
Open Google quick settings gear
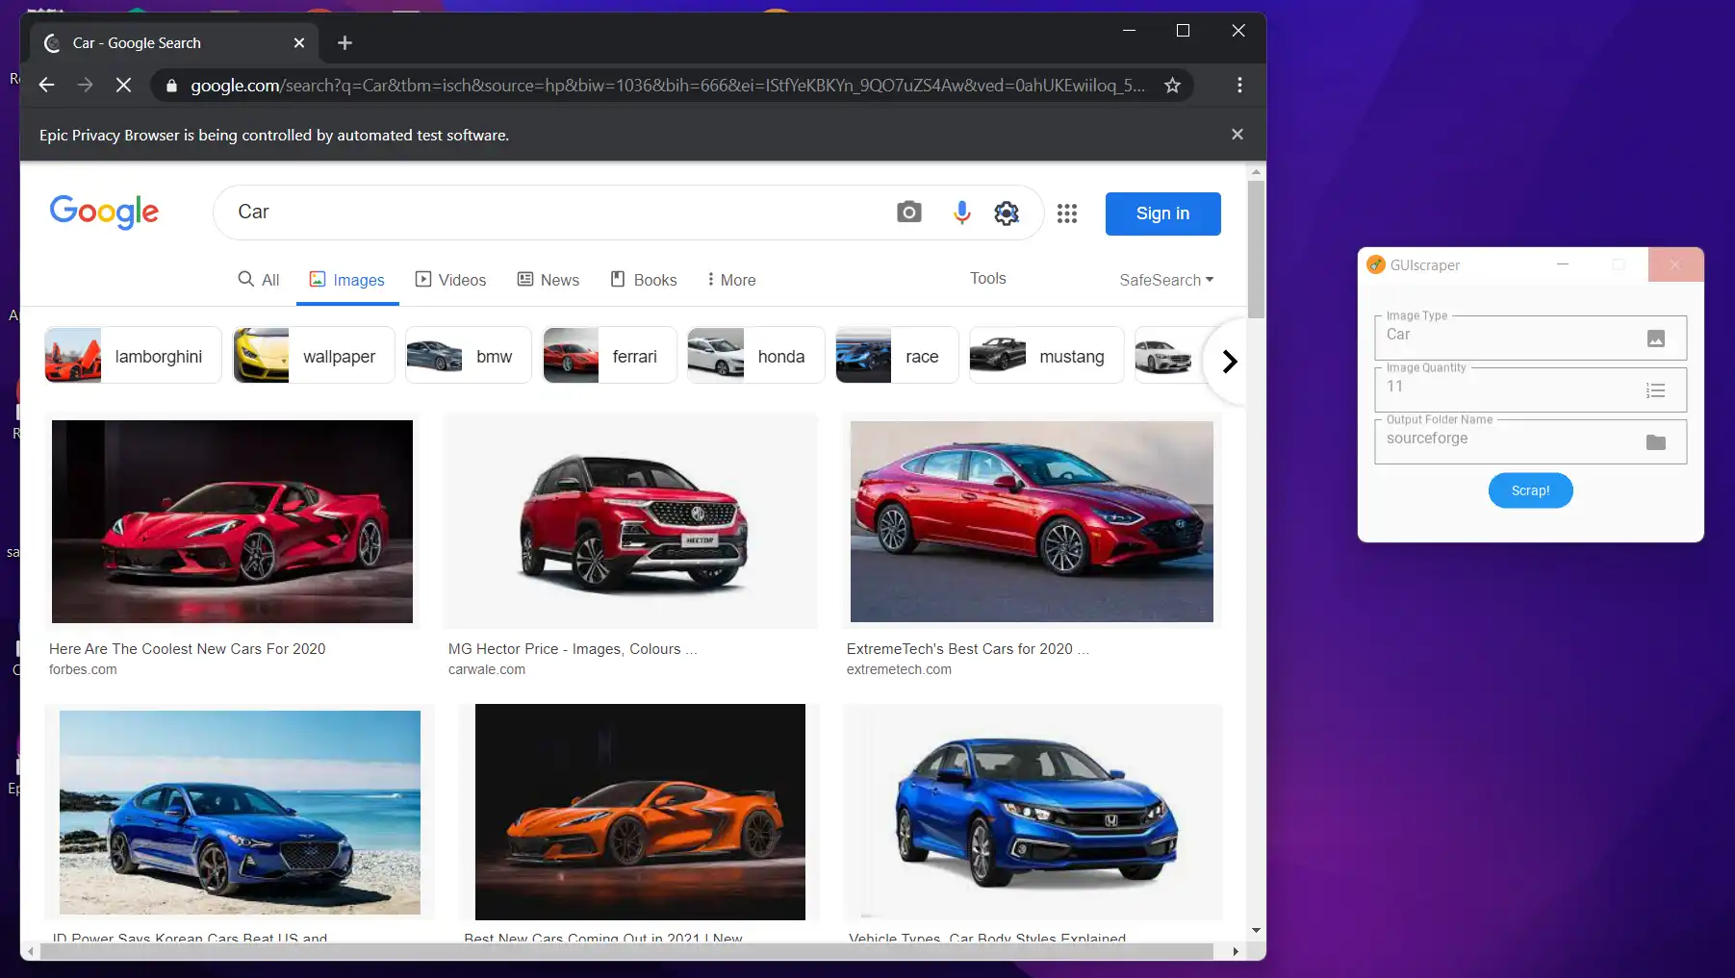pyautogui.click(x=1007, y=213)
